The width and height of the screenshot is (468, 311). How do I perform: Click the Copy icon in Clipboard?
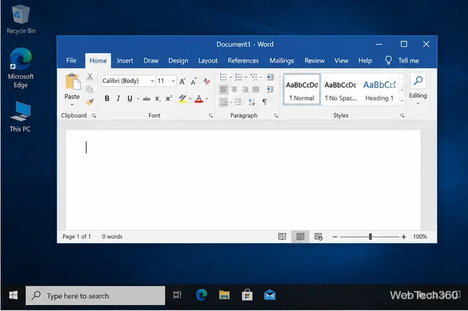point(90,89)
